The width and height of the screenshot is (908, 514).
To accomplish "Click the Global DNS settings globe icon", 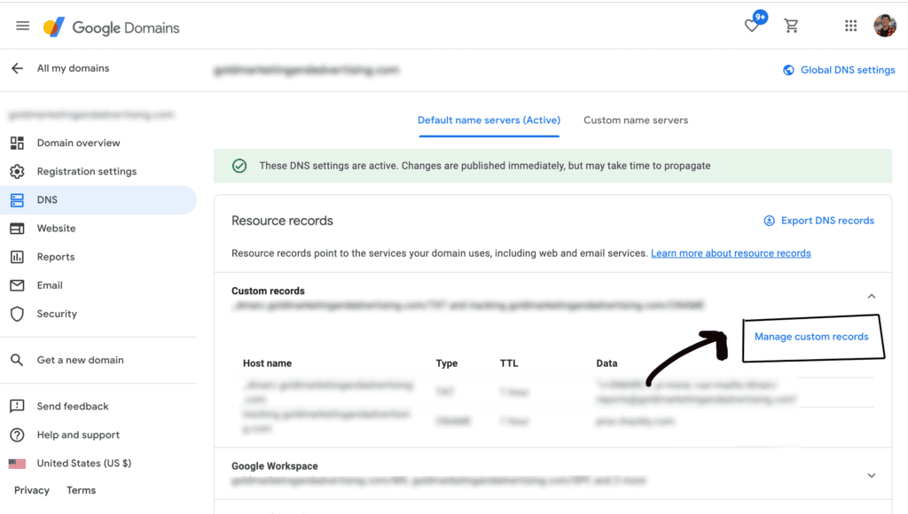I will (x=788, y=70).
